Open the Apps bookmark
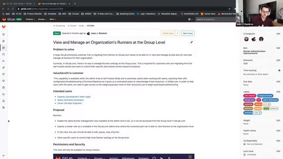The height and width of the screenshot is (159, 283). pos(6,14)
